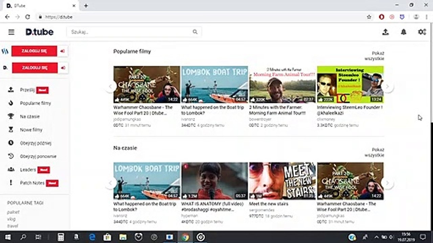Select popular tag travel

13,226
